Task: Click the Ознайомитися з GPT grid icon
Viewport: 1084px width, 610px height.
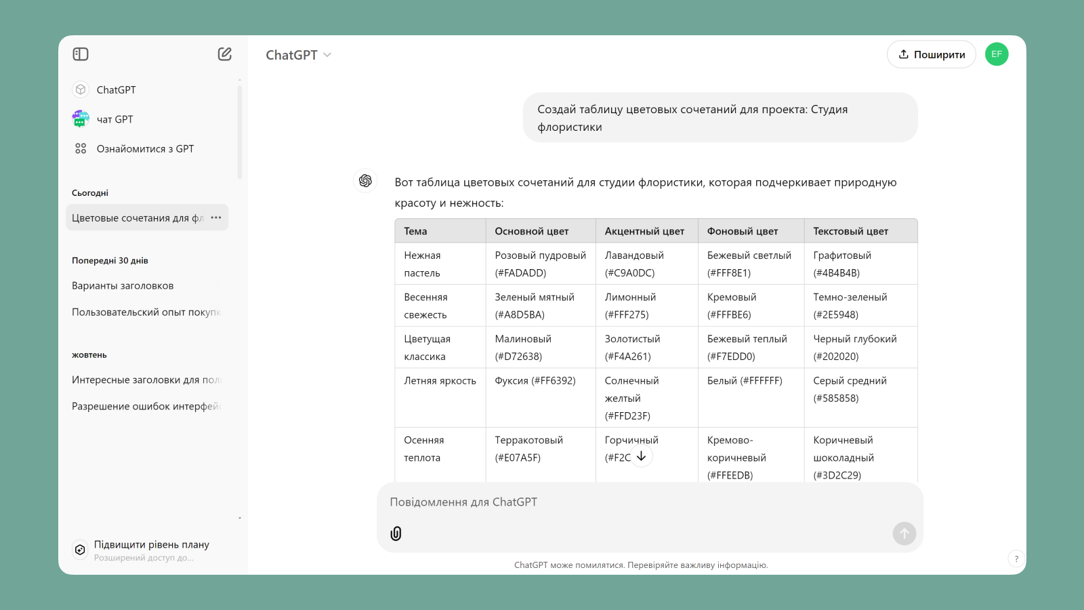Action: (x=81, y=148)
